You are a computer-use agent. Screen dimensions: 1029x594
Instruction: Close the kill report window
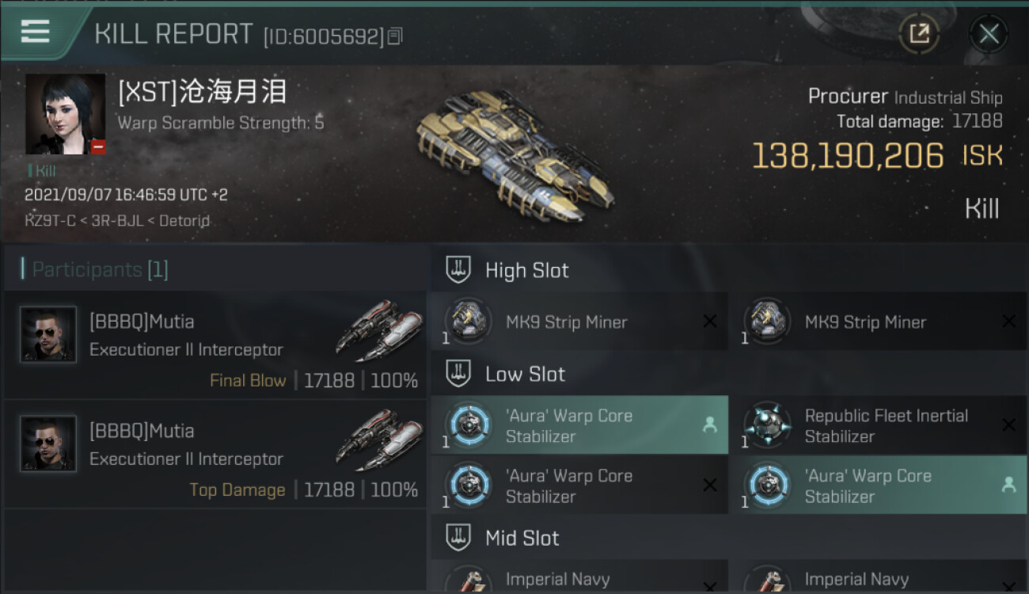click(989, 33)
